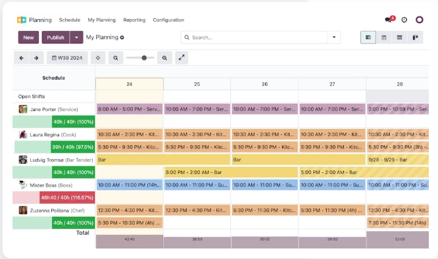Image resolution: width=438 pixels, height=259 pixels.
Task: Click the New button
Action: (x=28, y=37)
